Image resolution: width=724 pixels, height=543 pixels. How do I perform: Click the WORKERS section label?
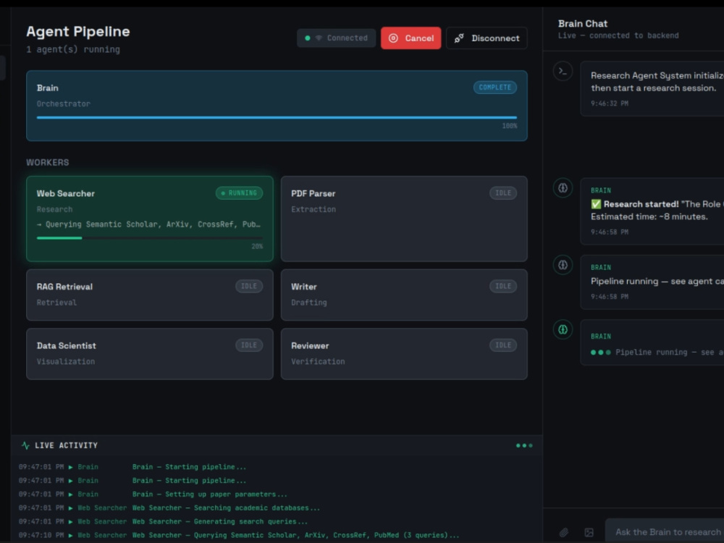pyautogui.click(x=48, y=162)
